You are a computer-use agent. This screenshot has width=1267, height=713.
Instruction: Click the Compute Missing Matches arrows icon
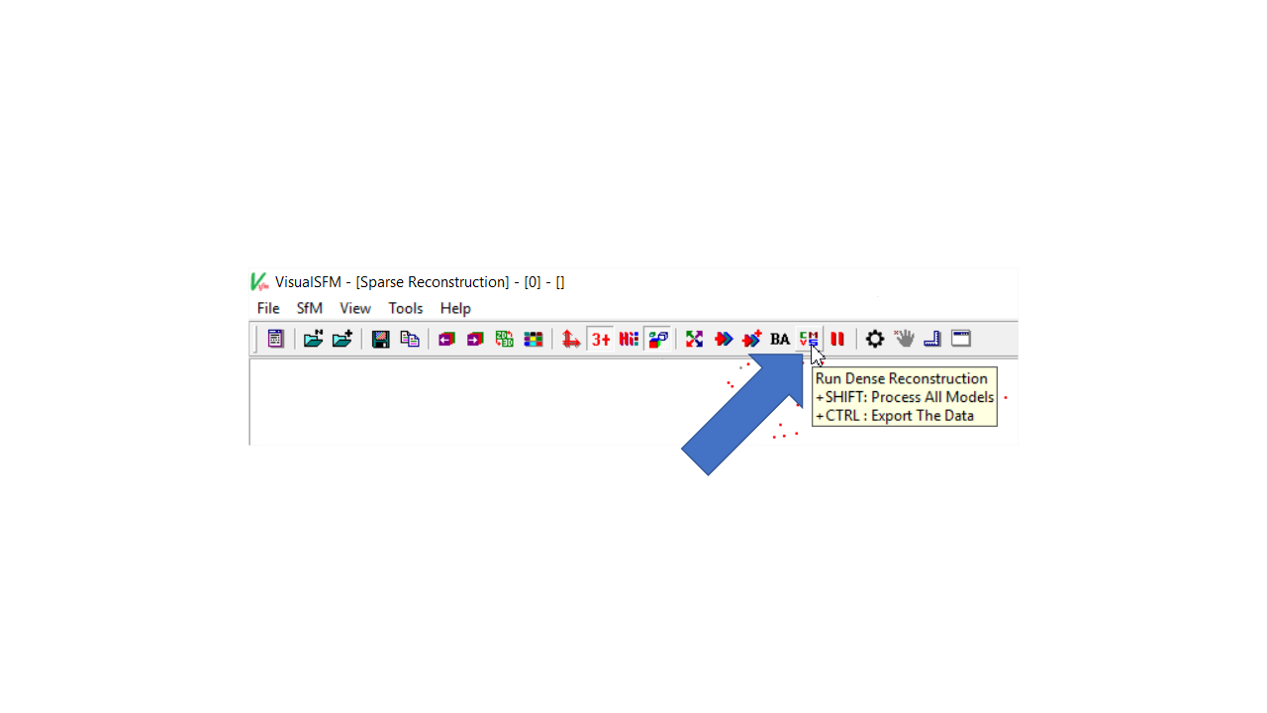tap(694, 339)
